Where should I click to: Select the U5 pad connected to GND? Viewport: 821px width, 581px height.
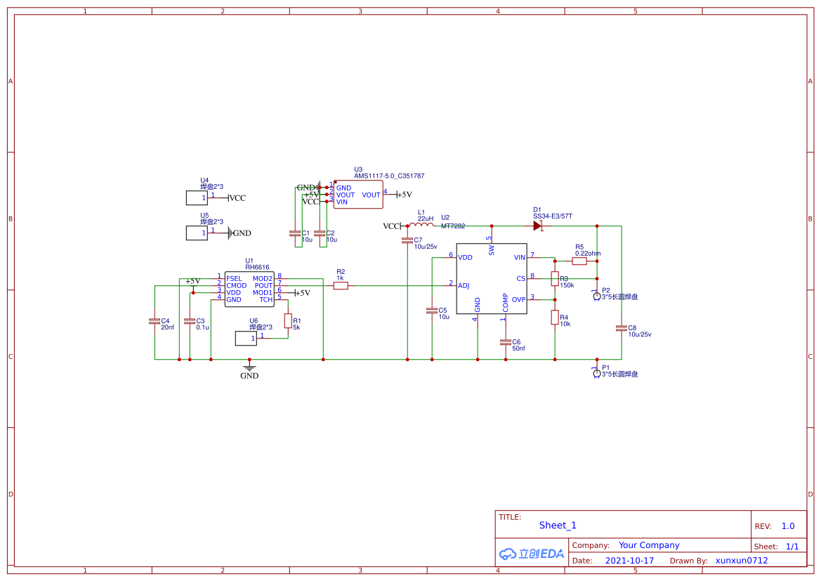197,233
